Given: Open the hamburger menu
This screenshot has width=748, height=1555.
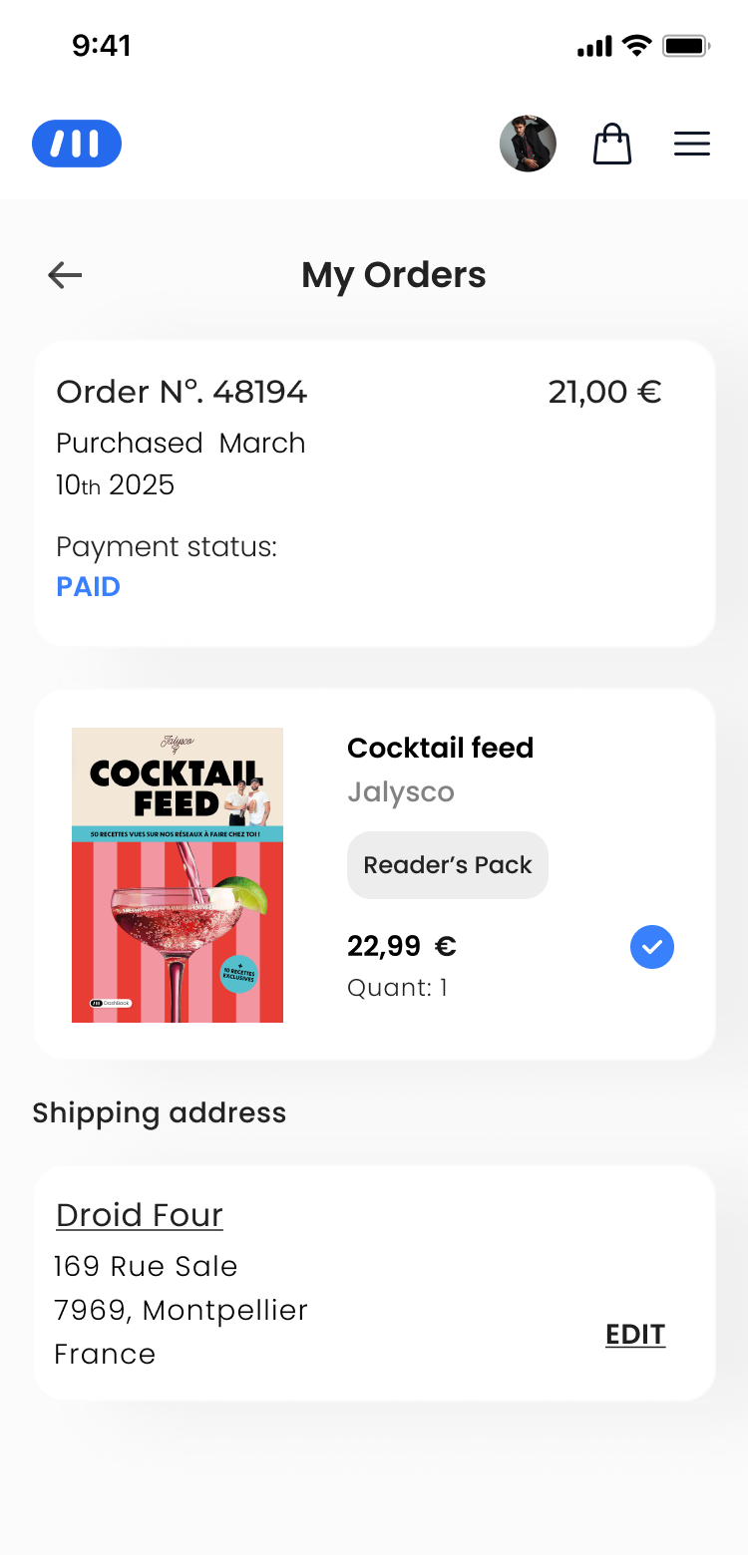Looking at the screenshot, I should coord(692,145).
